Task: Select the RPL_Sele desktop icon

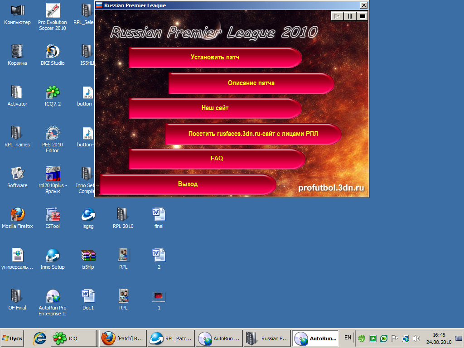Action: click(84, 14)
